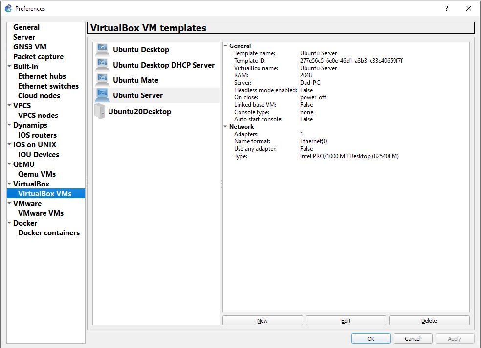This screenshot has width=481, height=348.
Task: Click the Template ID value 277e56c5-6e0e-46d1-a3b3-e33c40659f7f
Action: [x=351, y=61]
